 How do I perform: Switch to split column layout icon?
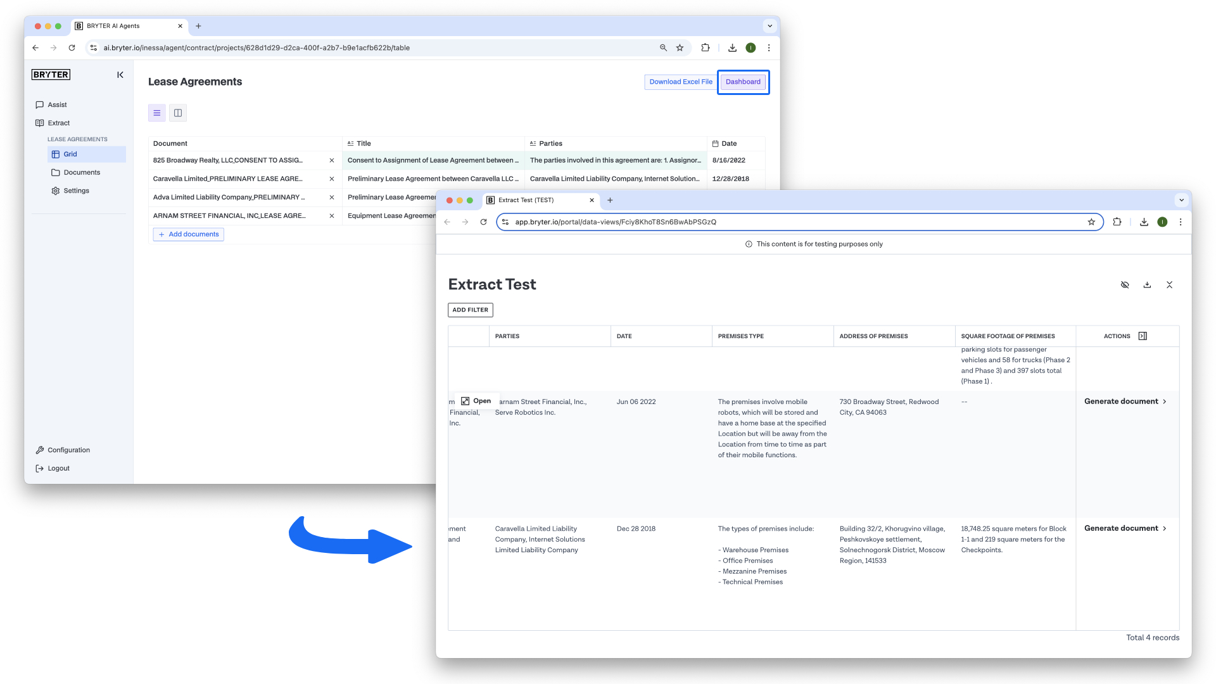tap(178, 113)
